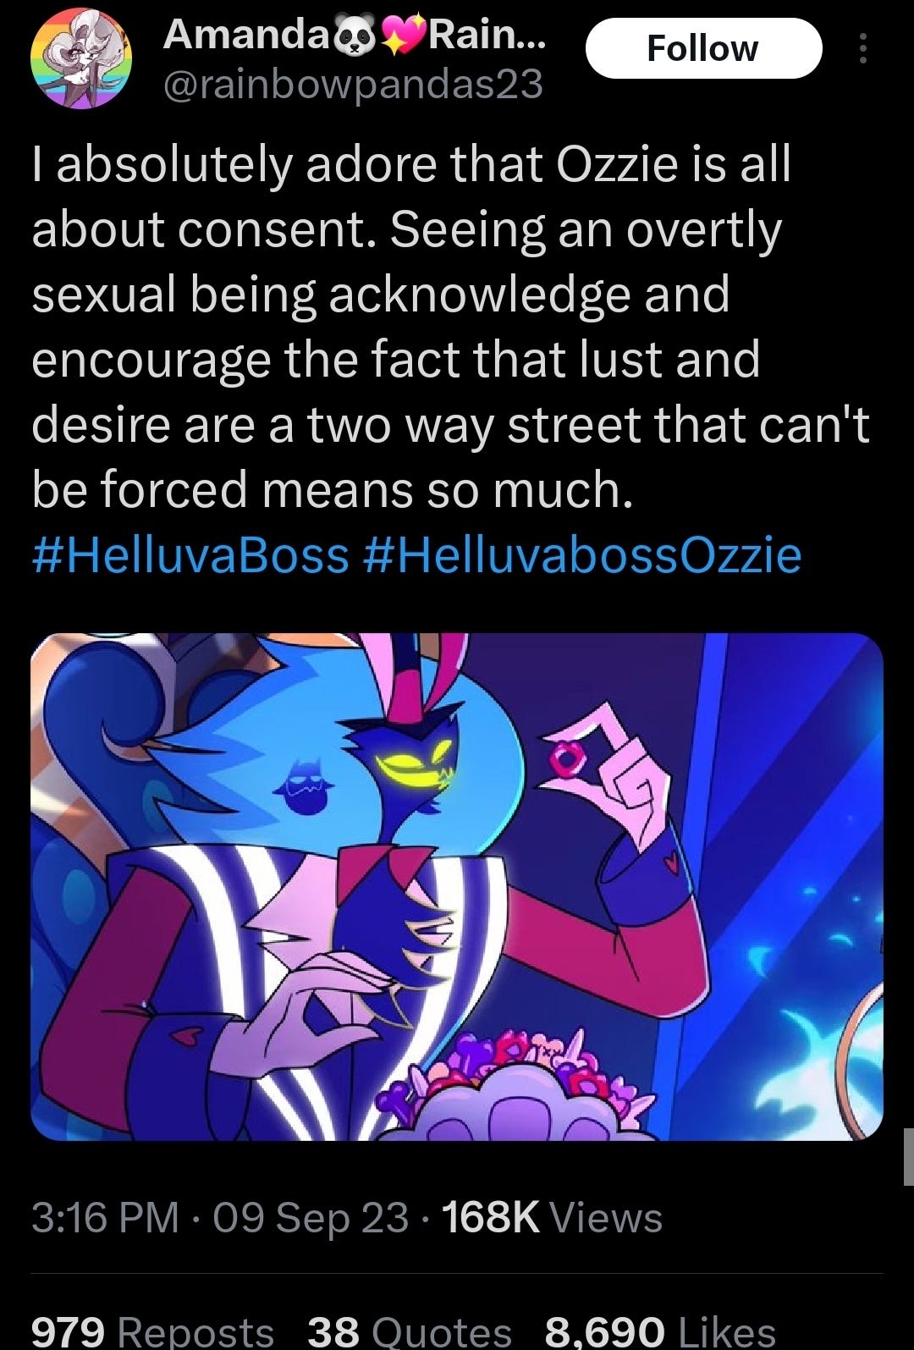This screenshot has width=914, height=1350.
Task: Tap the #HelluvaBoss hashtag
Action: (x=190, y=555)
